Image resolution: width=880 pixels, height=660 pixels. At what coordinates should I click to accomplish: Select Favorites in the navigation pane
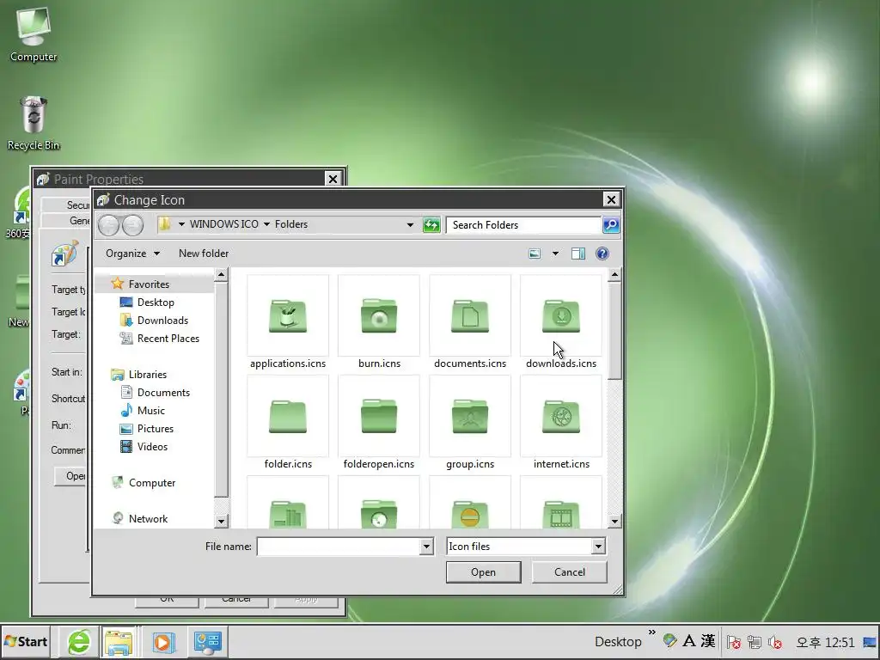click(148, 284)
